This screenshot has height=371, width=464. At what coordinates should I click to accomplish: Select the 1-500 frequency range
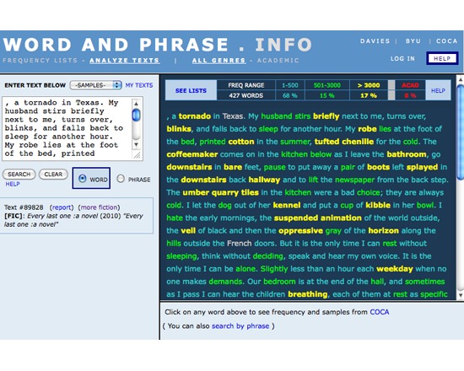(289, 85)
